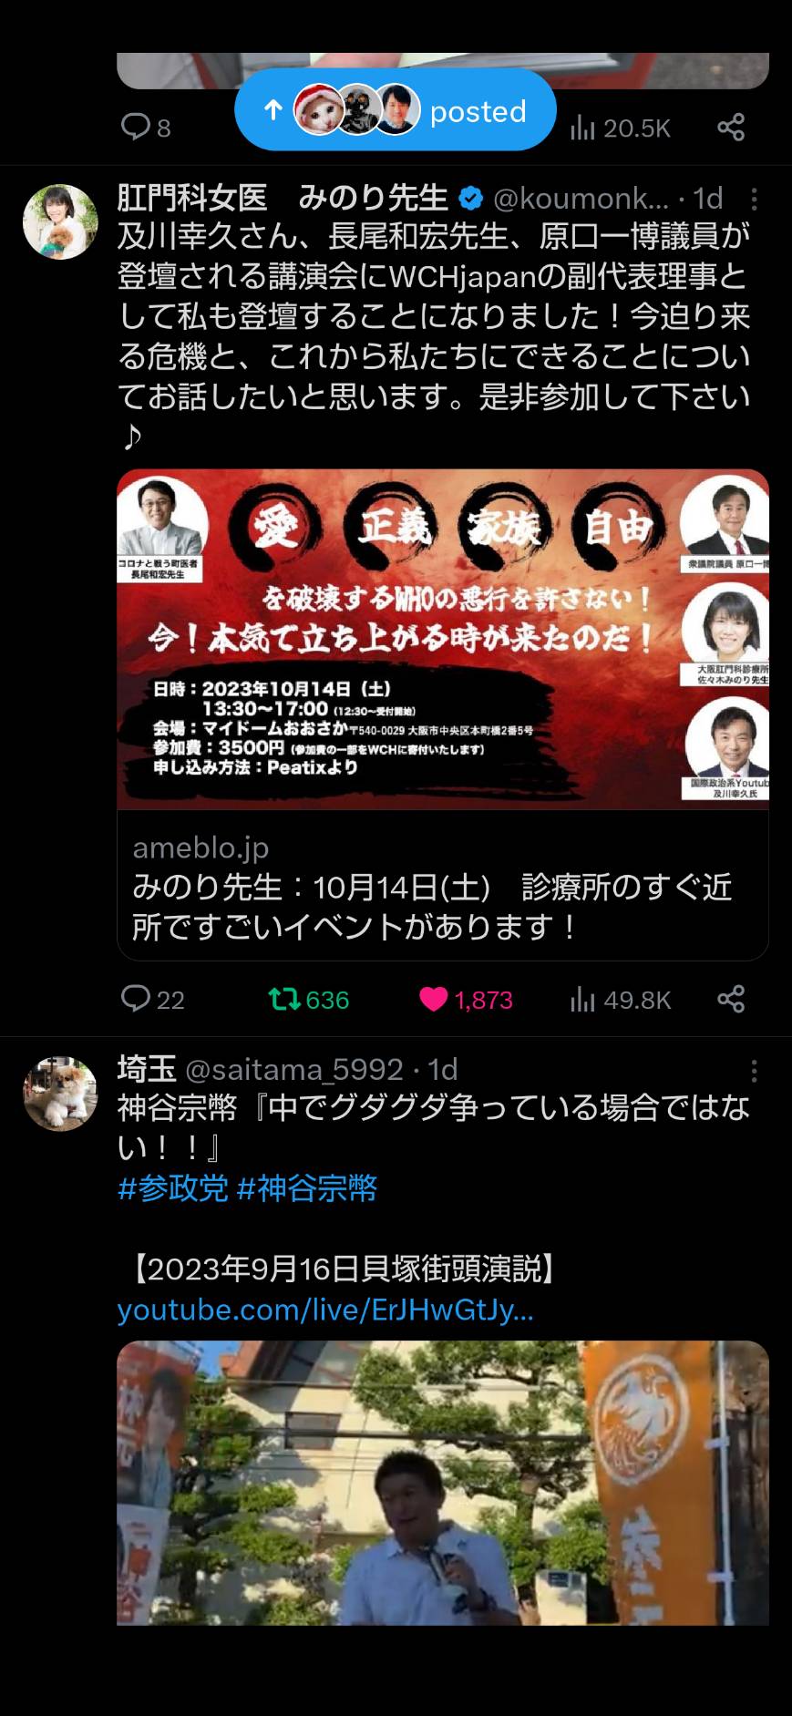Open more options for 埼玉's tweet

754,1070
